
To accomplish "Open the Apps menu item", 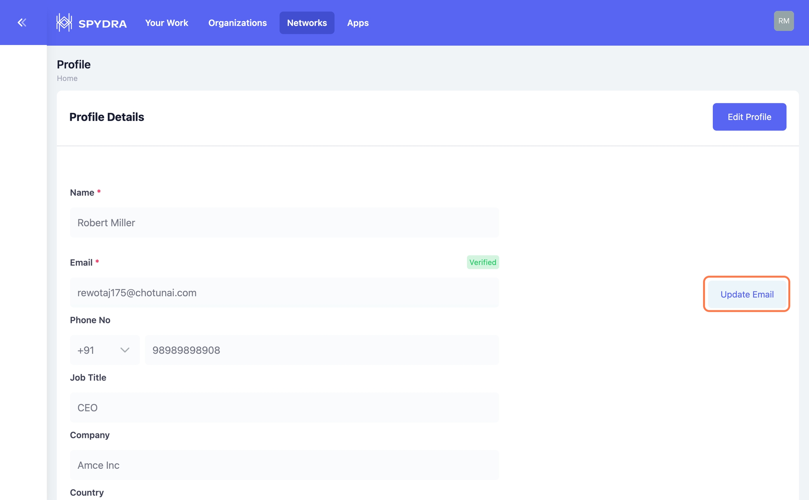I will [x=357, y=23].
